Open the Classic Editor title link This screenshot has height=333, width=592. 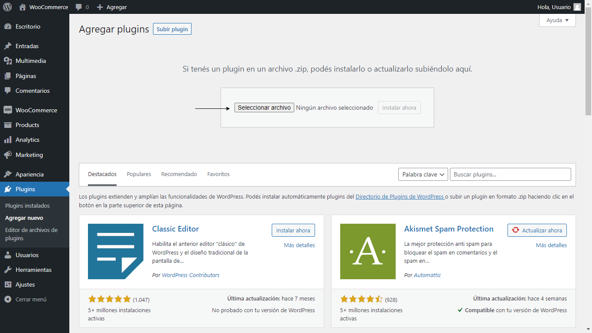176,229
